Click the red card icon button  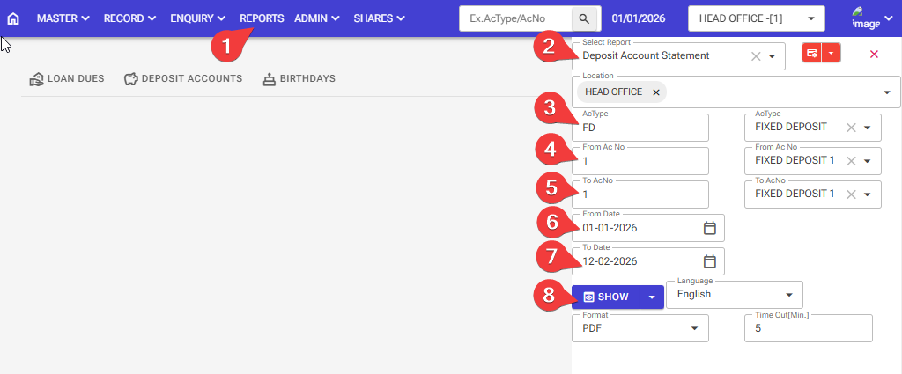pyautogui.click(x=811, y=54)
